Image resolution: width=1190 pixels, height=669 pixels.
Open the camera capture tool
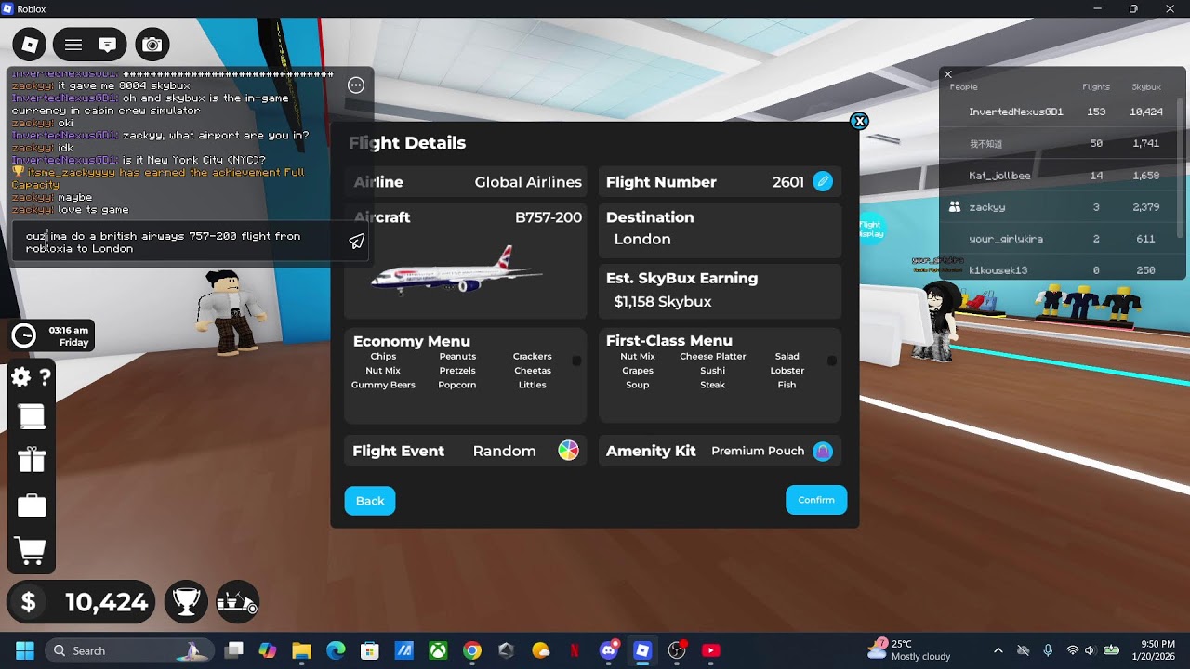152,44
